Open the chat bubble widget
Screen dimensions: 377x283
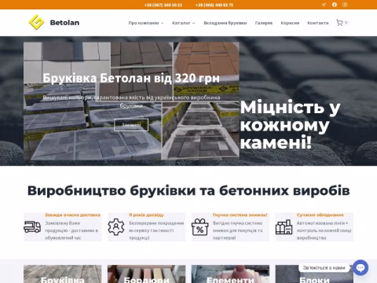tap(361, 267)
